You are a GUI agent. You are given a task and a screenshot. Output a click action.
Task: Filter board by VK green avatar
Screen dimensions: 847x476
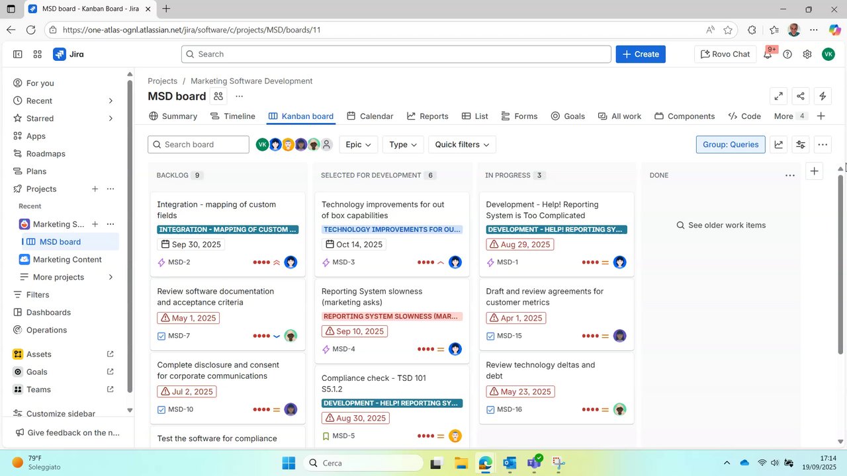(263, 145)
